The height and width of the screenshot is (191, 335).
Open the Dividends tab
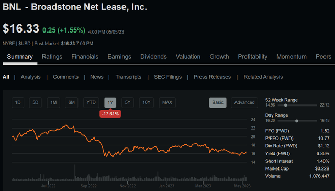point(153,57)
